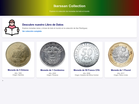Click the Origen: Panamá text
Image resolution: width=139 pixels, height=104 pixels.
tap(53, 75)
